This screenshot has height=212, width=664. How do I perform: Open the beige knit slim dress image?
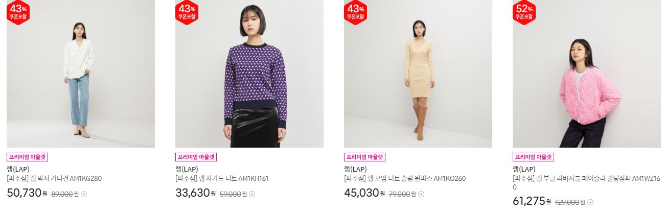point(418,74)
